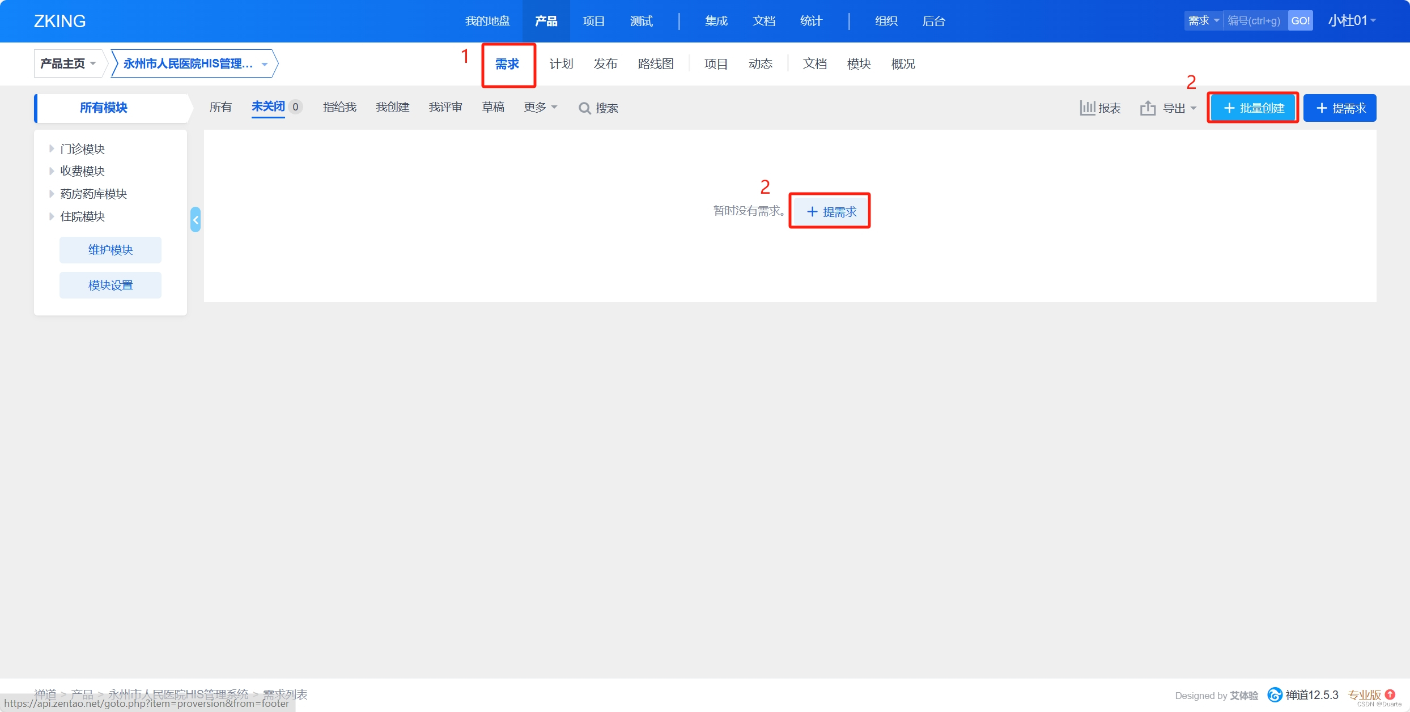Screen dimensions: 1410x712
Task: Select the 草稿 filter tab
Action: tap(493, 107)
